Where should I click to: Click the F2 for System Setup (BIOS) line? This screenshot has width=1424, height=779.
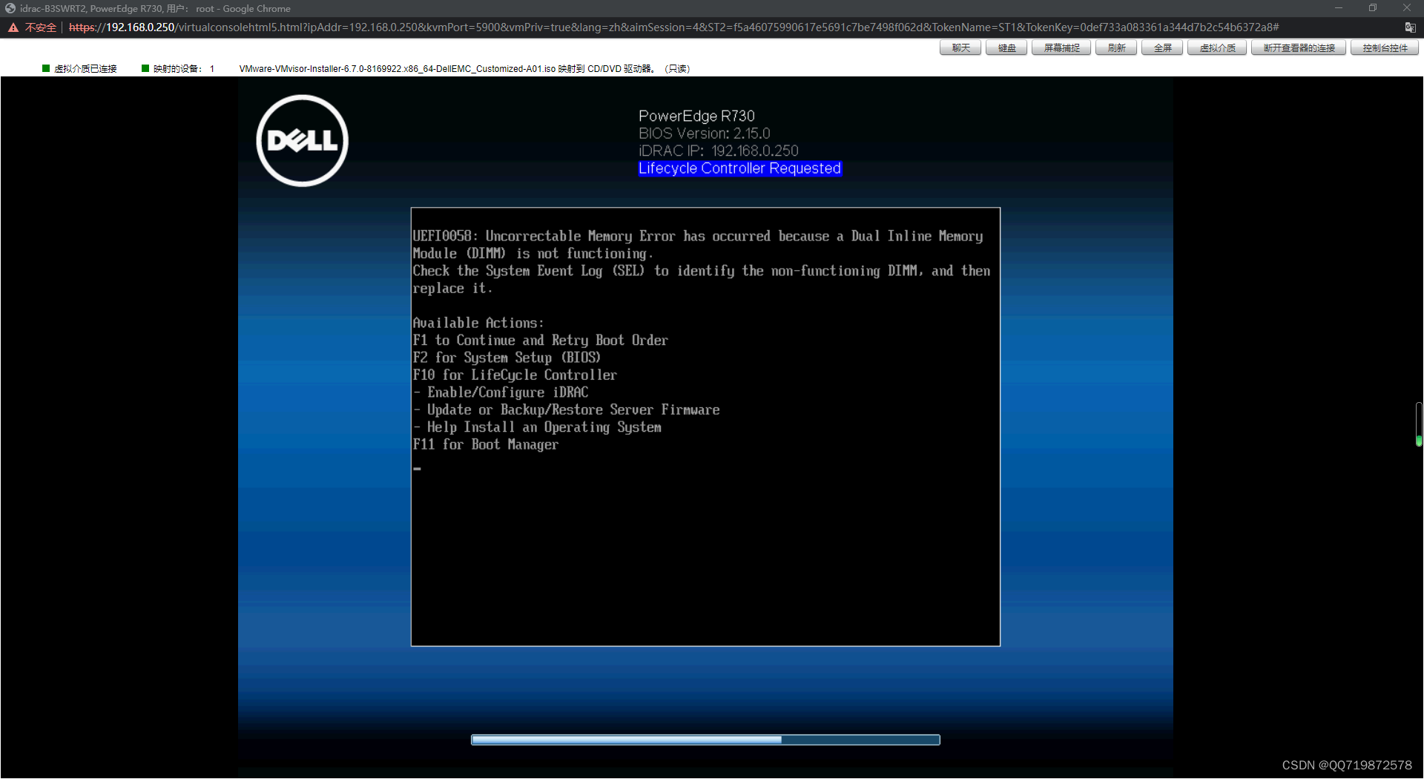pos(507,358)
